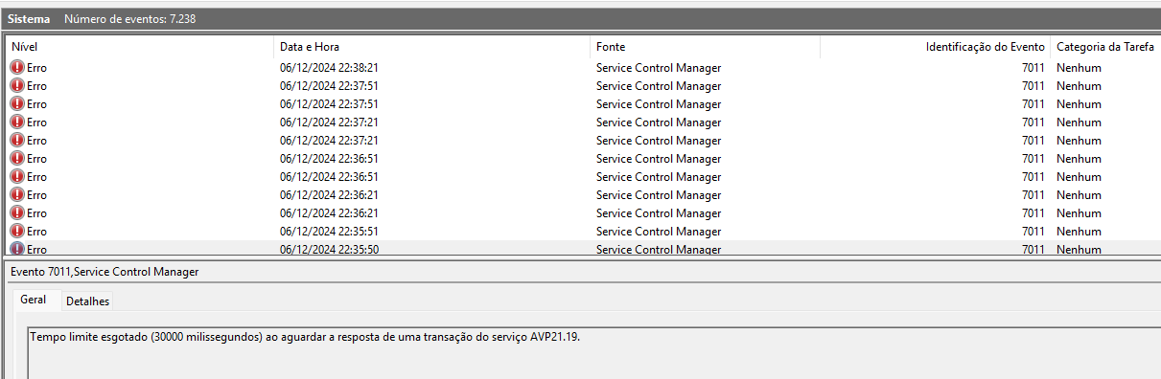
Task: Click inside the event description message text
Action: 305,338
